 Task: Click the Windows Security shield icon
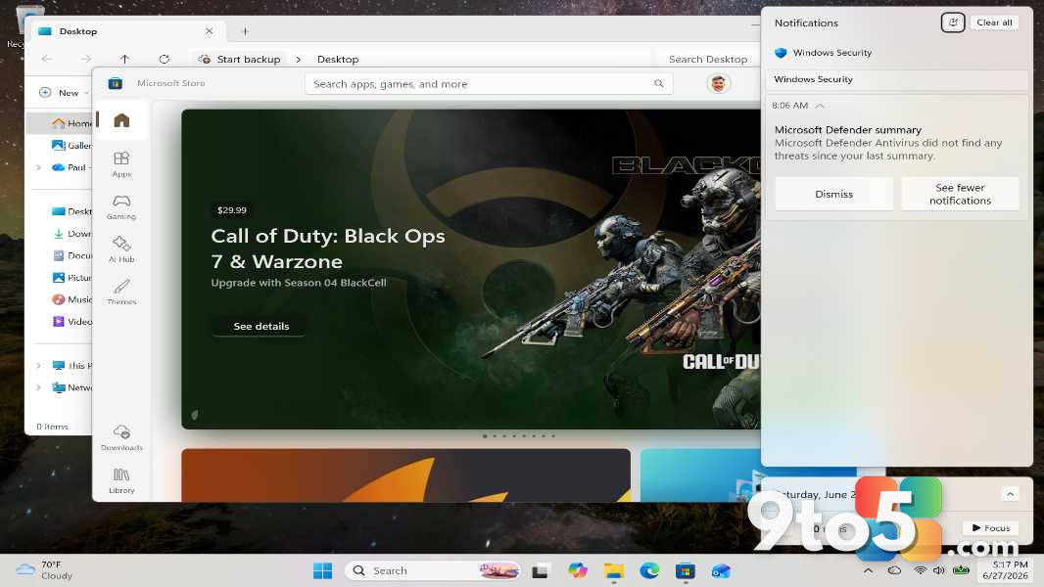[x=781, y=53]
